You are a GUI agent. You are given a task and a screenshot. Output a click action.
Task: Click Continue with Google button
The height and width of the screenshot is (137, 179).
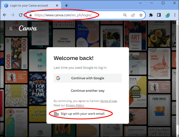click(88, 78)
